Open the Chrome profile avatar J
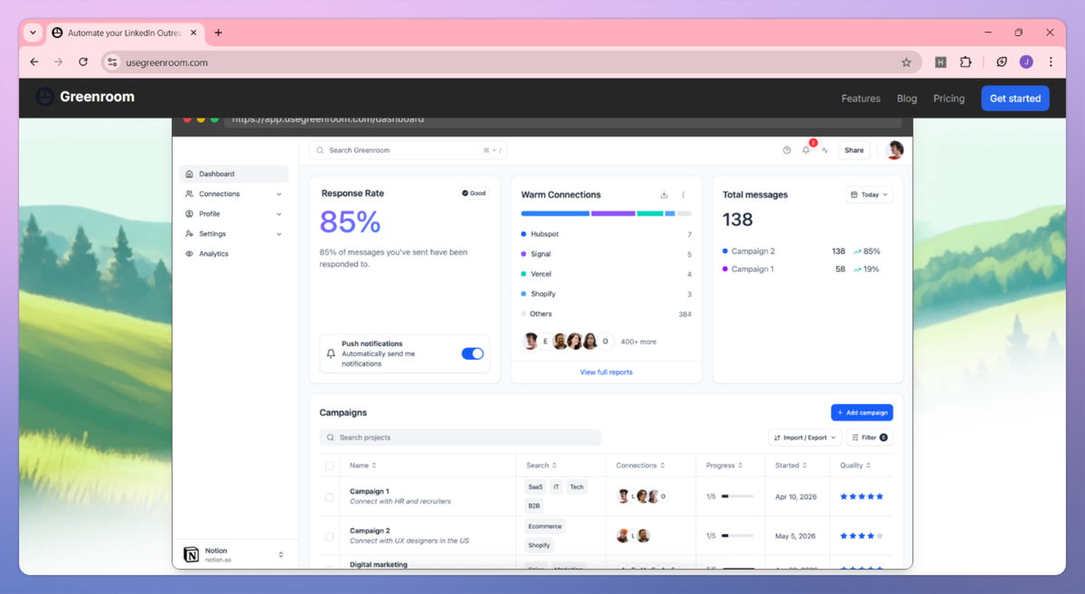1085x594 pixels. tap(1026, 62)
